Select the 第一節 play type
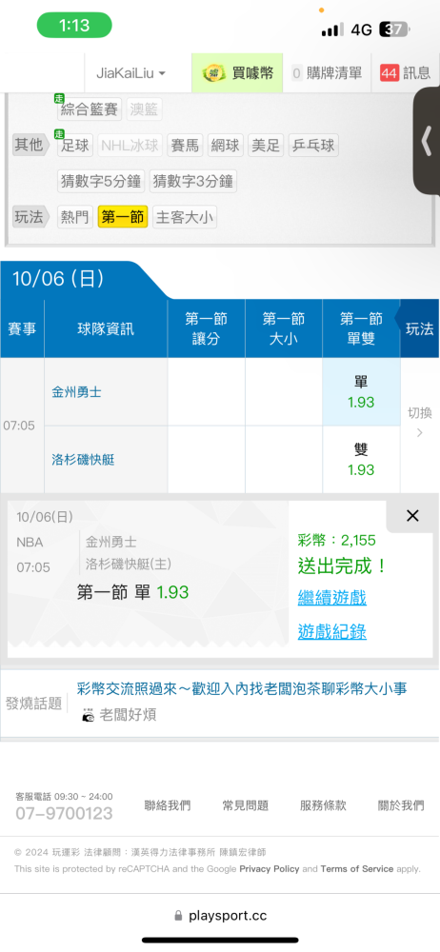The image size is (440, 952). (x=123, y=217)
